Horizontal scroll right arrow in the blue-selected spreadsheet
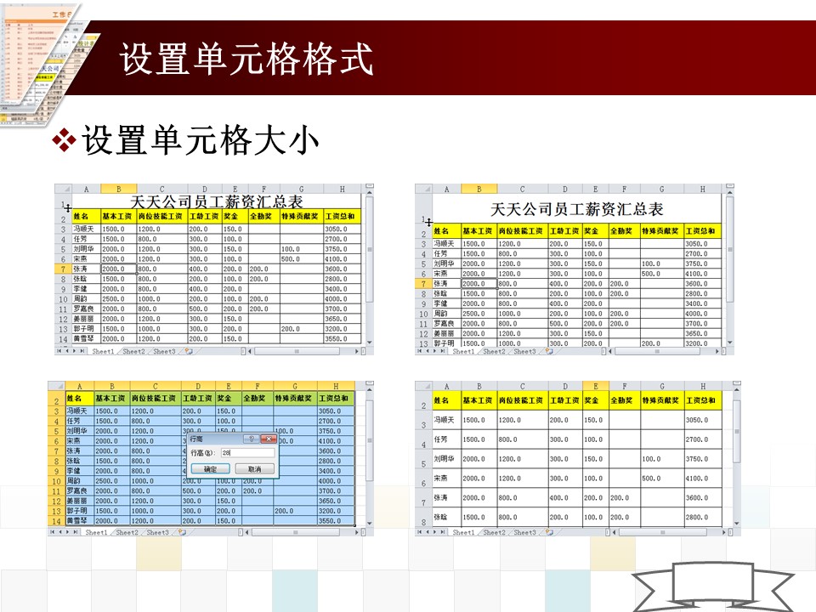The height and width of the screenshot is (612, 816). pyautogui.click(x=356, y=532)
